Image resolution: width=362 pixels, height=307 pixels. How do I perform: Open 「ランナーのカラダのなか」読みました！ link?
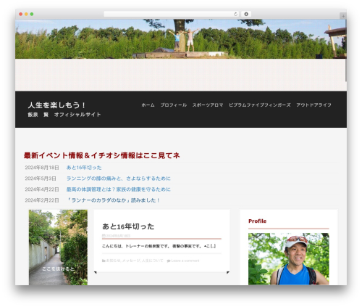[x=113, y=200]
